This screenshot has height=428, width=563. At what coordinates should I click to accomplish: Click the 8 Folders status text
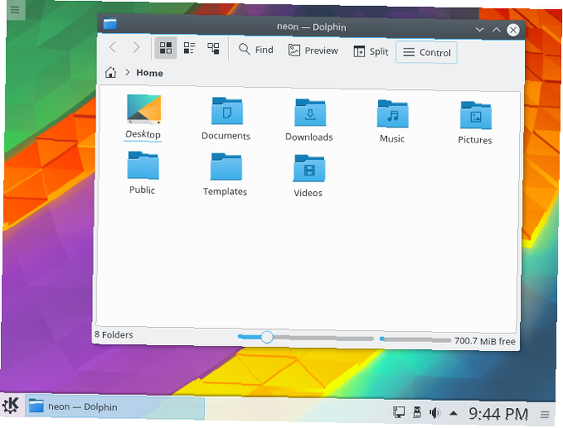click(x=114, y=335)
